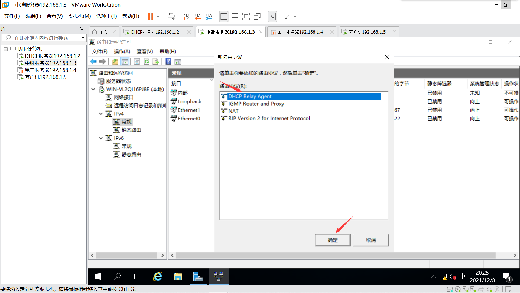The width and height of the screenshot is (520, 293).
Task: Open File Explorer from the taskbar
Action: point(178,276)
